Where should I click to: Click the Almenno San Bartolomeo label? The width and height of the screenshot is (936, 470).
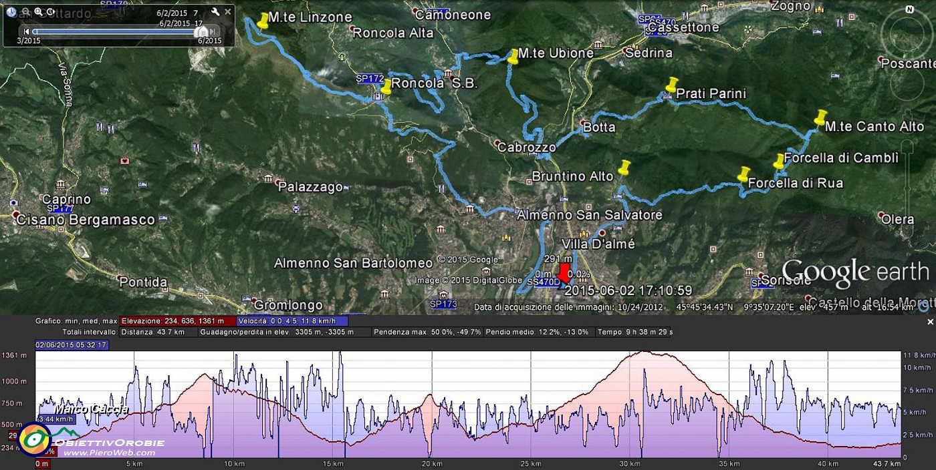tap(354, 263)
